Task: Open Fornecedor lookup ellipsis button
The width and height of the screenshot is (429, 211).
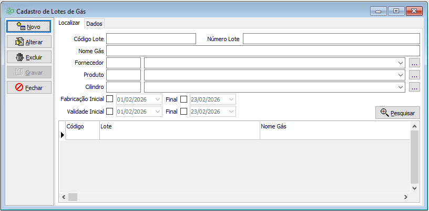Action: coord(414,63)
